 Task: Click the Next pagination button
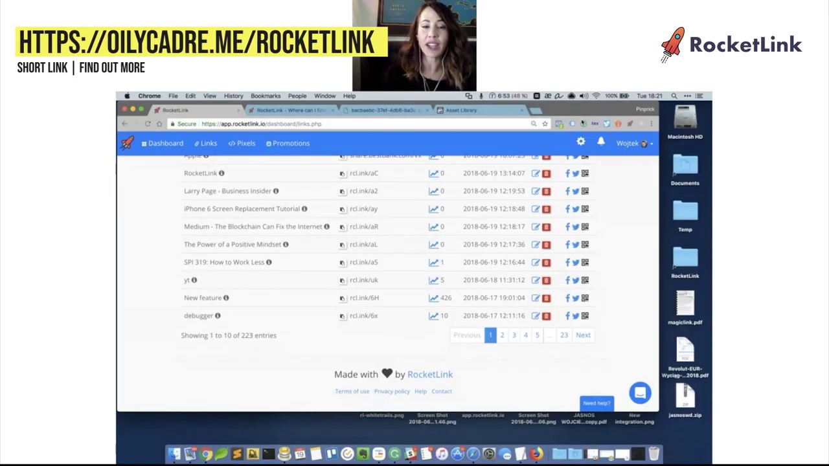click(x=583, y=335)
